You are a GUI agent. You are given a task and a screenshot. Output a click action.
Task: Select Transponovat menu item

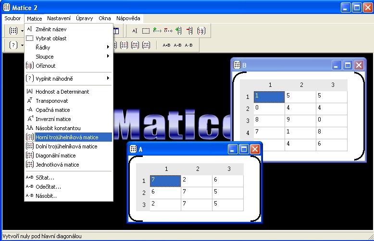pos(69,101)
